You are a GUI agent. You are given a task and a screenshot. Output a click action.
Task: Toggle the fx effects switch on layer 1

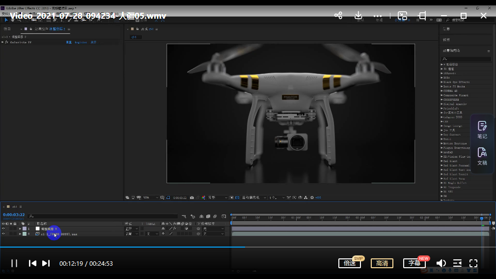point(175,229)
